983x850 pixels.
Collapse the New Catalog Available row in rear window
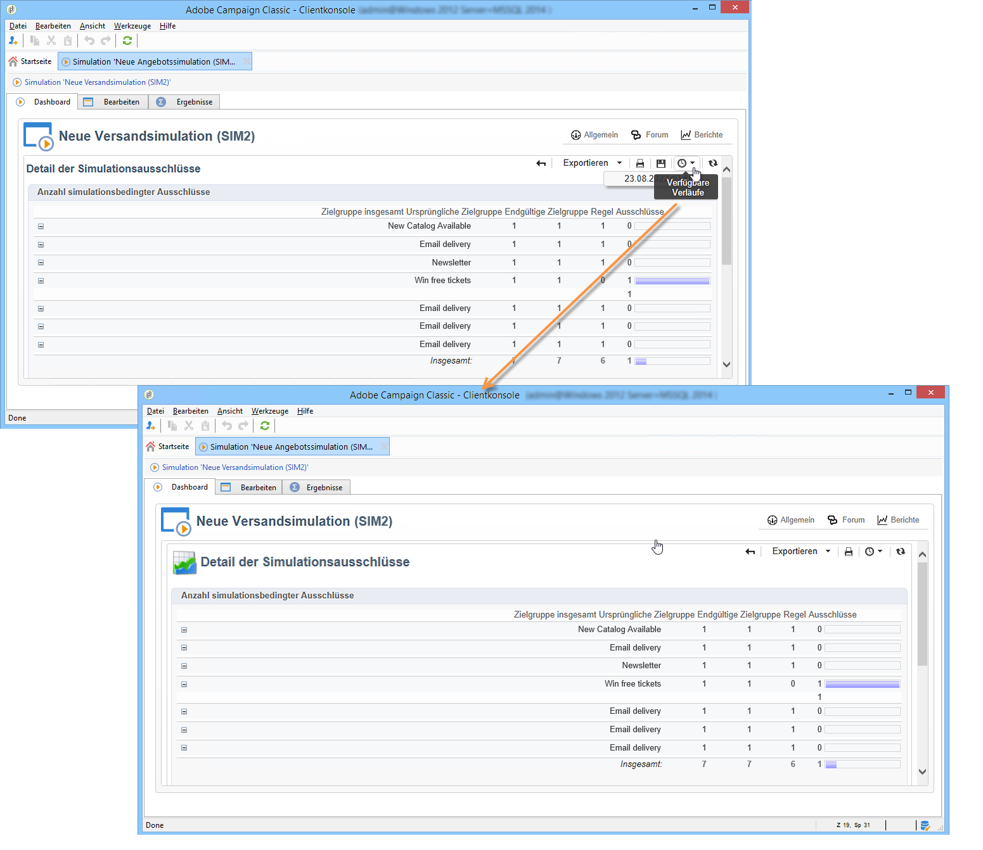41,226
